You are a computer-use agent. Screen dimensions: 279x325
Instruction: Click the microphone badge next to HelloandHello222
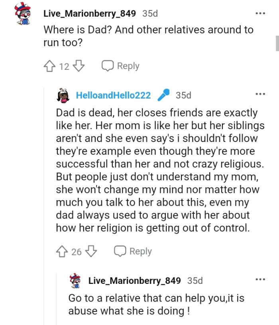[x=163, y=95]
